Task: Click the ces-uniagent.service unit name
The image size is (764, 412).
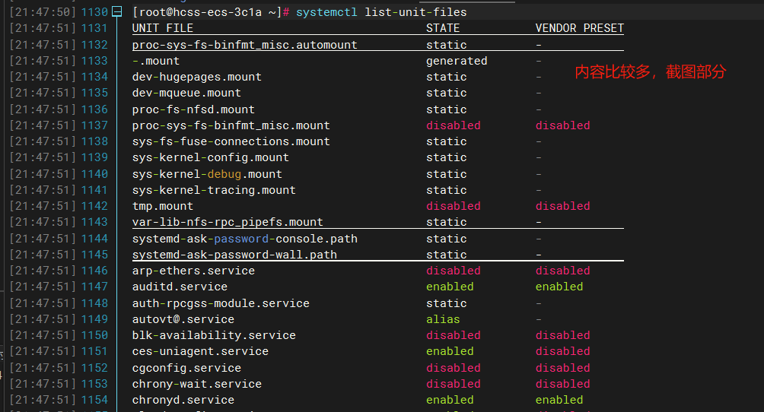Action: tap(200, 351)
